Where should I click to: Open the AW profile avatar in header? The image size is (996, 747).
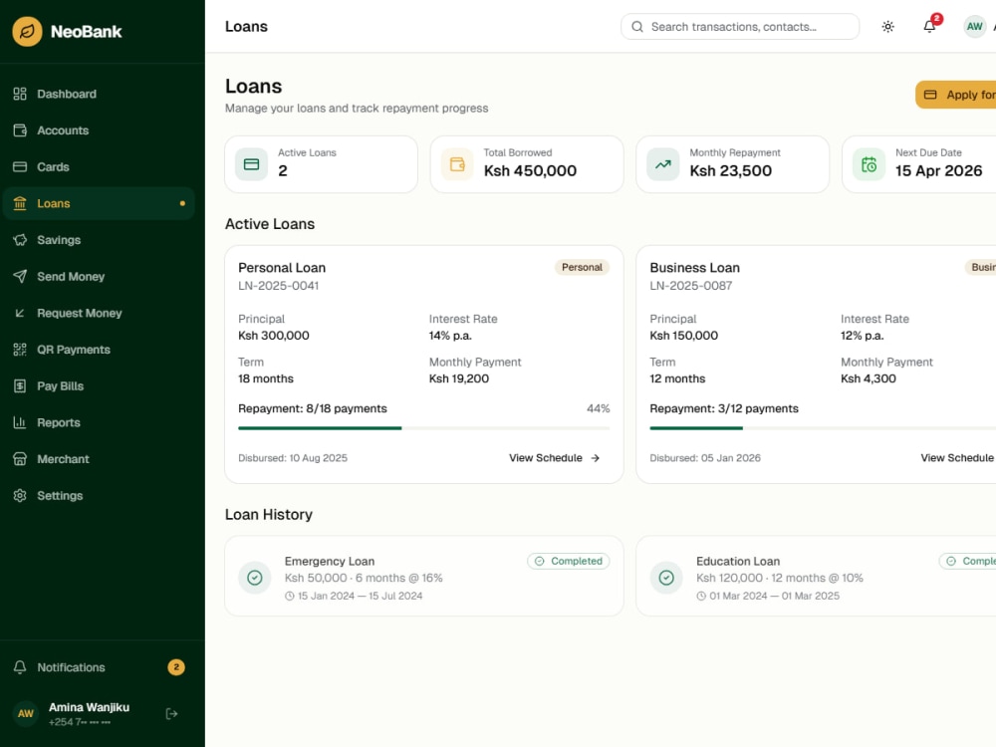tap(975, 27)
